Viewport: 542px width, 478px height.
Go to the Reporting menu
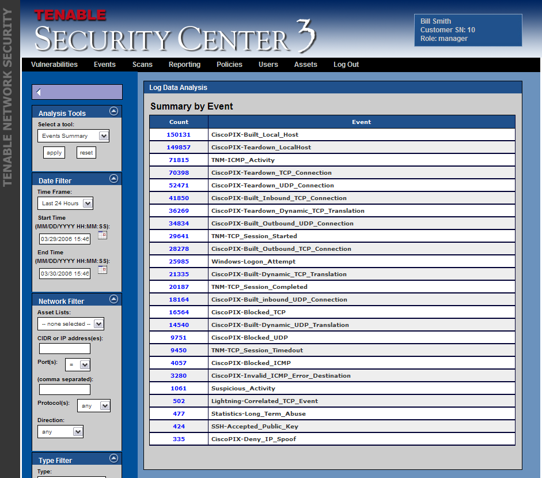click(184, 65)
